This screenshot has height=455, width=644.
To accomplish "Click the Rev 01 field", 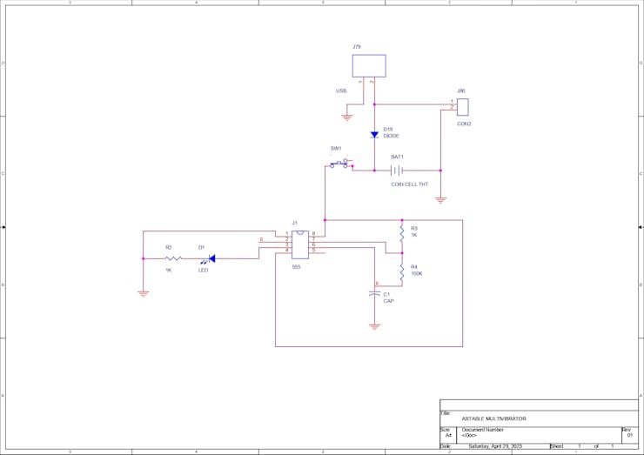I will 629,433.
